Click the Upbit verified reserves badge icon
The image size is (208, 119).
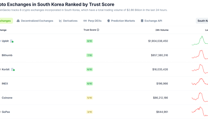click(x=12, y=41)
